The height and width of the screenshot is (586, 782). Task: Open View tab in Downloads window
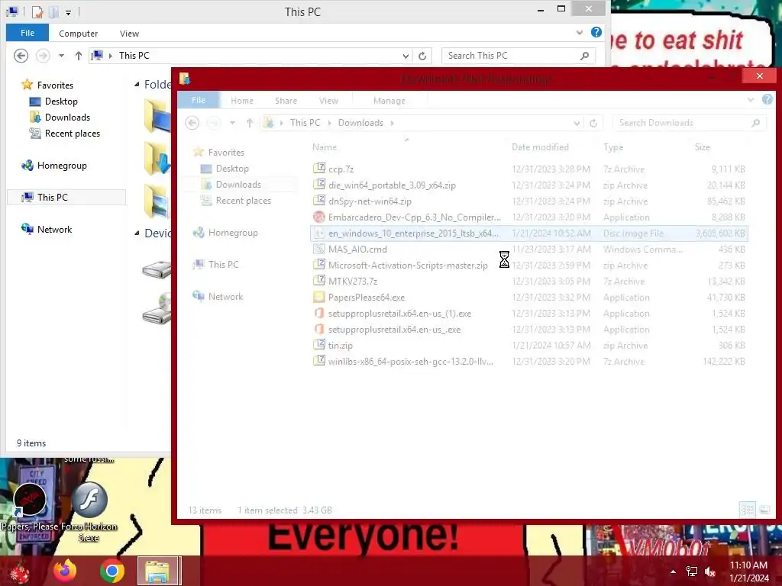tap(328, 101)
